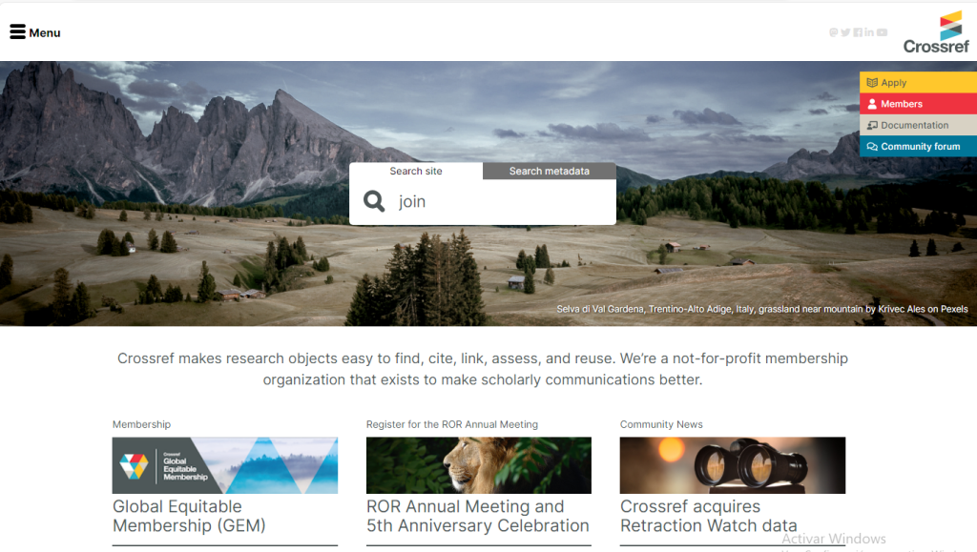Open the yellow Apply side button

917,83
